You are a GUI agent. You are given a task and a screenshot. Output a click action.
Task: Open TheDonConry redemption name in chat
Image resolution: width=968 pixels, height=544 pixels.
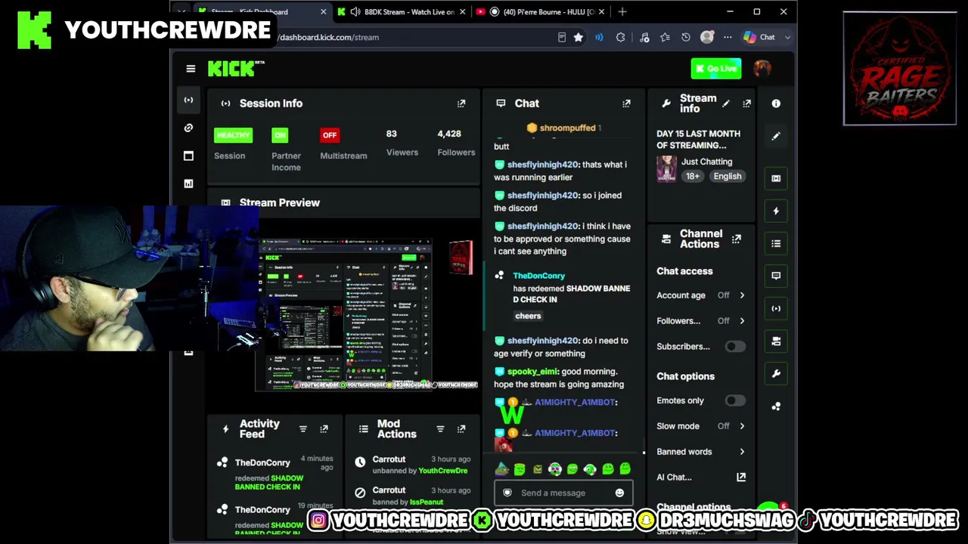pos(539,276)
